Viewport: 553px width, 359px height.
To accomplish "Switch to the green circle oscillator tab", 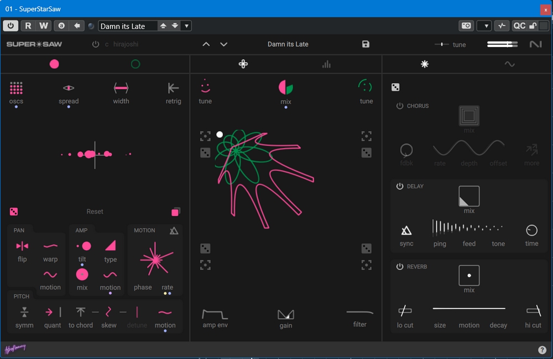I will (x=135, y=64).
